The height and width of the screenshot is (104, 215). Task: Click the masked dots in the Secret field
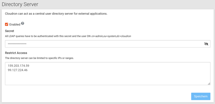pos(17,44)
